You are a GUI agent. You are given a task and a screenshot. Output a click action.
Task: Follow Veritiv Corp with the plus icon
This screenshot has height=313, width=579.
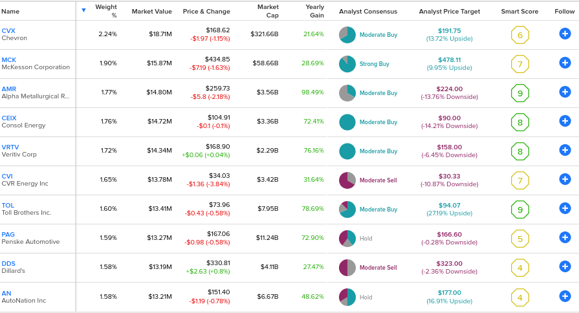[565, 150]
